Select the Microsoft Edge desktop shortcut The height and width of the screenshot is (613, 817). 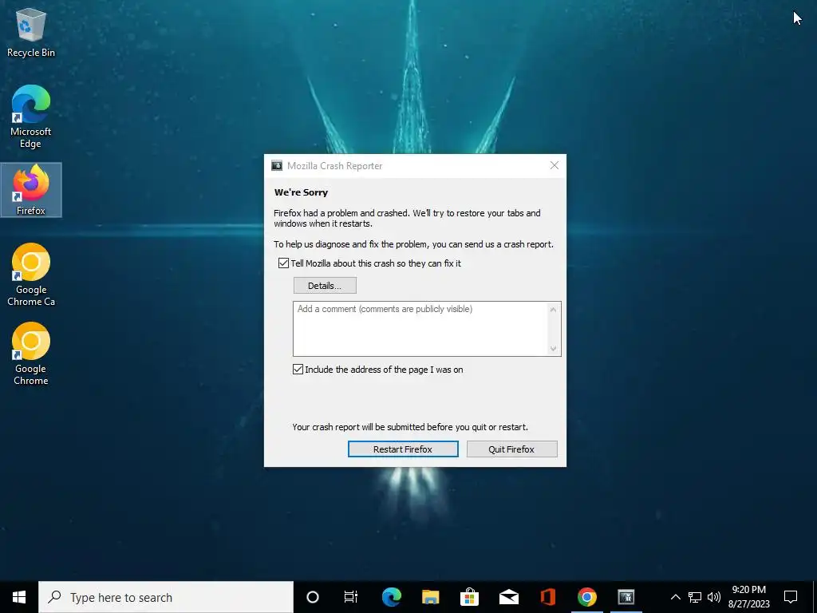pos(31,117)
